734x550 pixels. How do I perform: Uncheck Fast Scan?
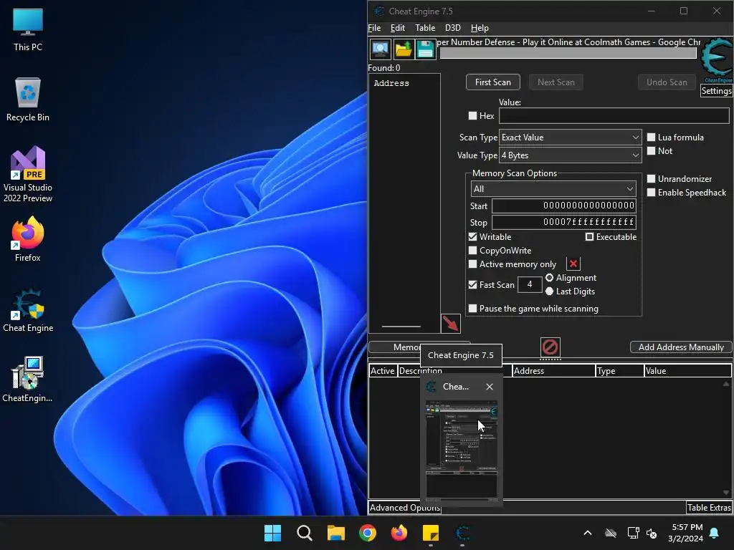(472, 284)
